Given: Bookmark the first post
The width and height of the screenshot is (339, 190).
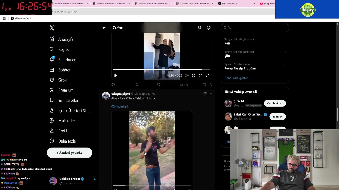Looking at the screenshot, I should [204, 85].
